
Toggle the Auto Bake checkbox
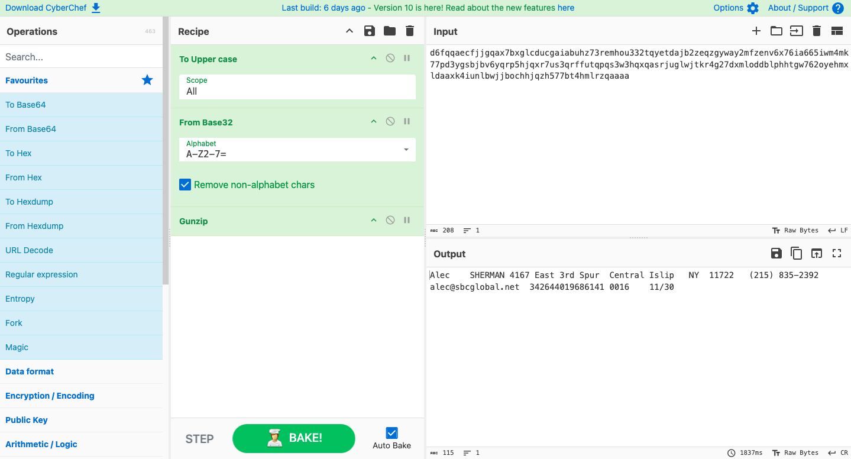(x=391, y=433)
